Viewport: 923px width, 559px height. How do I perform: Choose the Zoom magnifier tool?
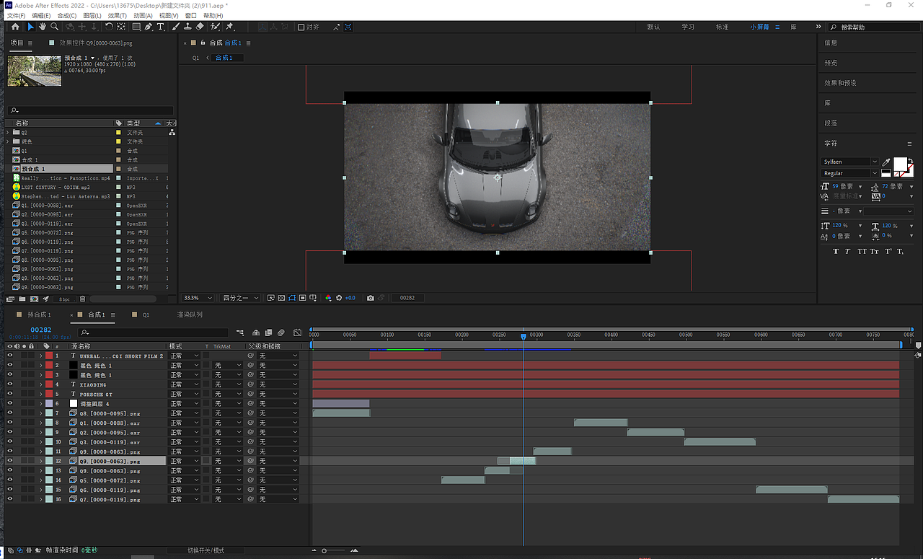pos(55,27)
